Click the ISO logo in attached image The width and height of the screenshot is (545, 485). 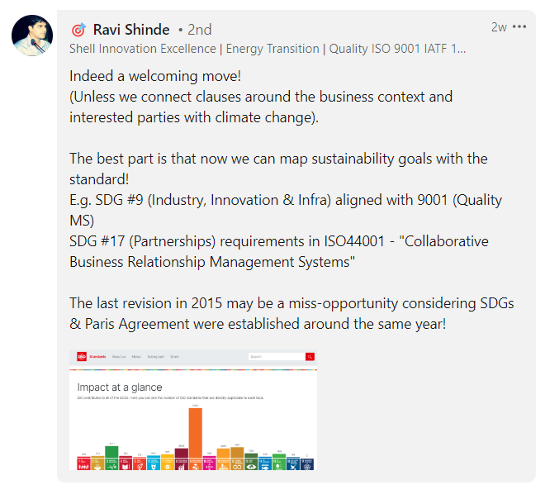[x=82, y=357]
